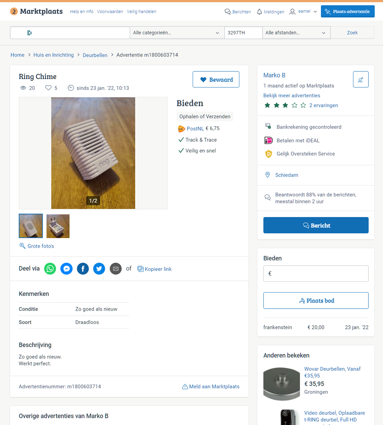Click the main Ring Chime photo
The height and width of the screenshot is (425, 383).
[x=93, y=153]
